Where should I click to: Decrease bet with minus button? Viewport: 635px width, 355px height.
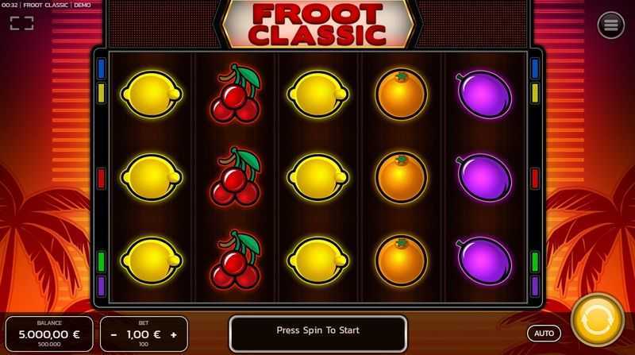114,334
